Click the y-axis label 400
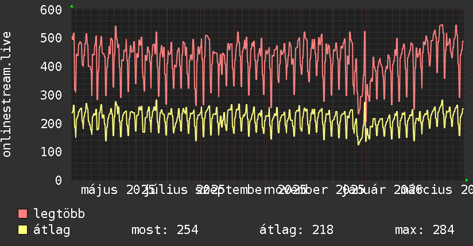This screenshot has height=246, width=473. pos(51,66)
